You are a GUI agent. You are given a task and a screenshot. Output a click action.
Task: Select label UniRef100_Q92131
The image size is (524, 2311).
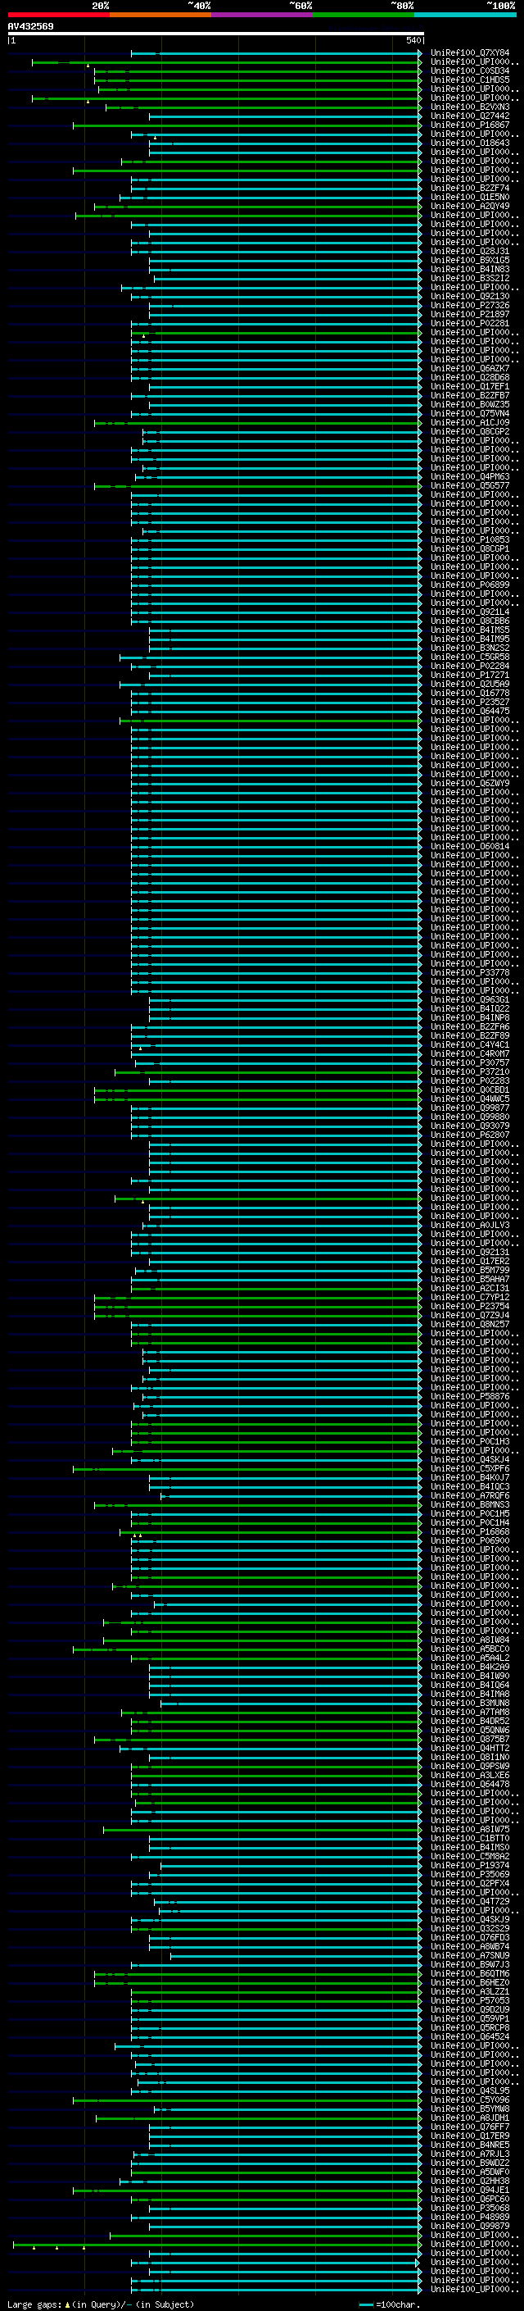tap(470, 1252)
